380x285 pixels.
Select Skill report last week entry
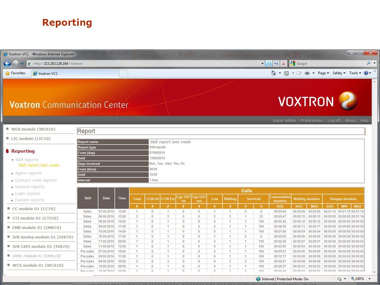point(39,165)
